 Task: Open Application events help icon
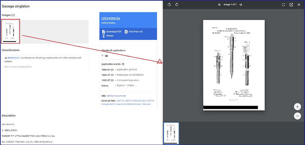(x=123, y=64)
